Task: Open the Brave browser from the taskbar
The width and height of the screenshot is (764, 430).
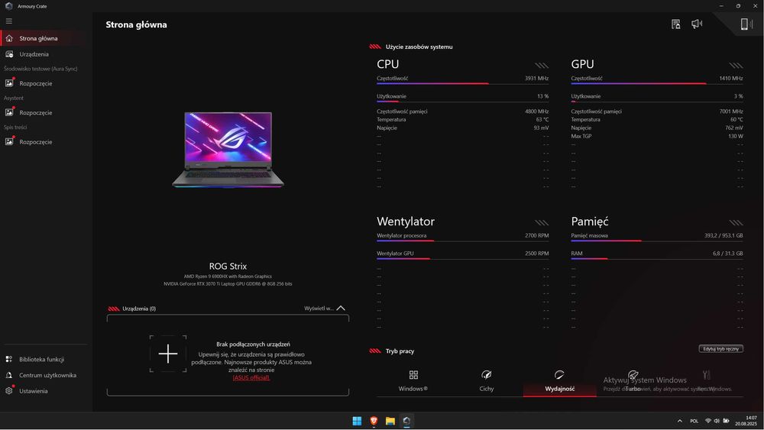Action: pyautogui.click(x=374, y=422)
